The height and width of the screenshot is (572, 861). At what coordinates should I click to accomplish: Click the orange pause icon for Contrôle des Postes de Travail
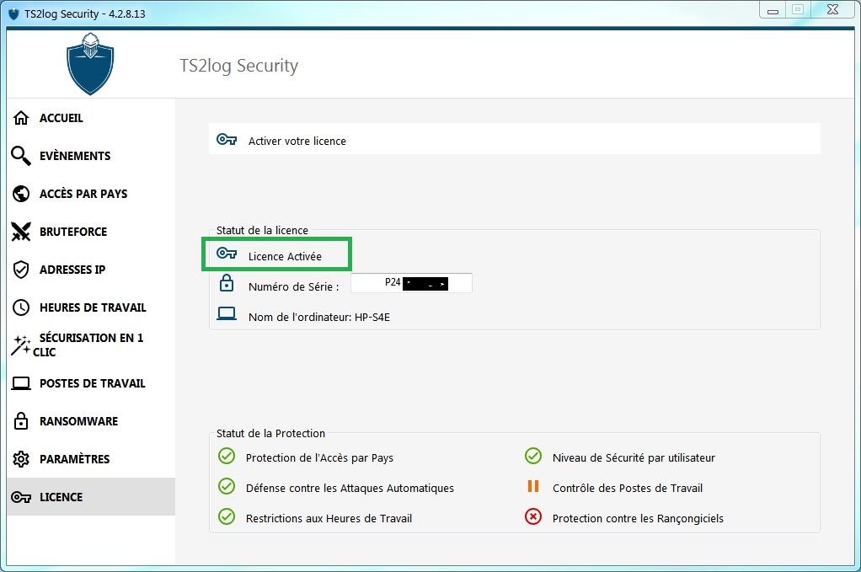point(532,486)
